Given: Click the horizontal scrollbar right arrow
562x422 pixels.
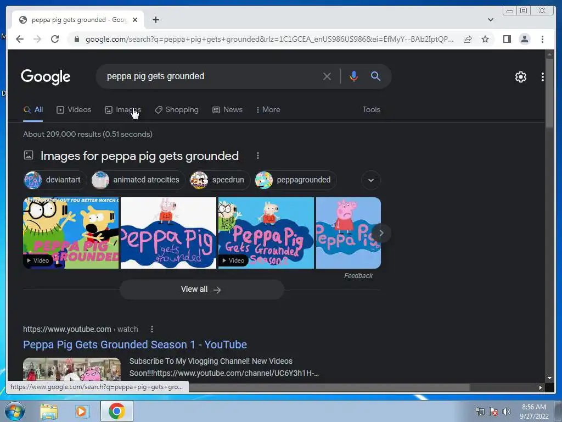Looking at the screenshot, I should 541,387.
